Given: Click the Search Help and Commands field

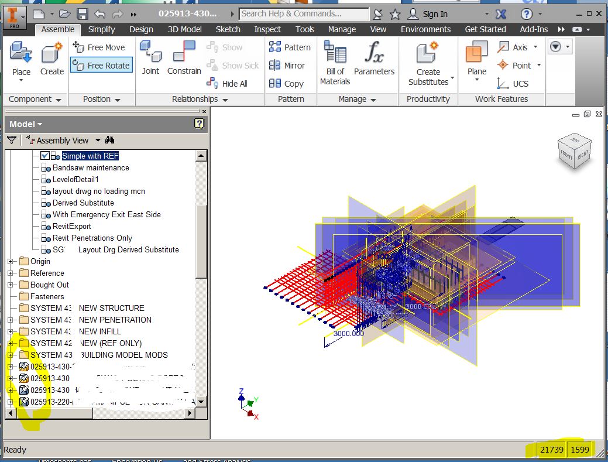Looking at the screenshot, I should (304, 13).
